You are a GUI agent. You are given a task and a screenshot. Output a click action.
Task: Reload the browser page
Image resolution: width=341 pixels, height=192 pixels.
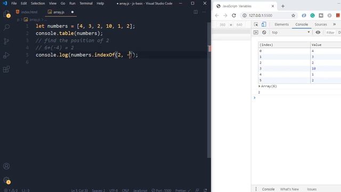(234, 15)
